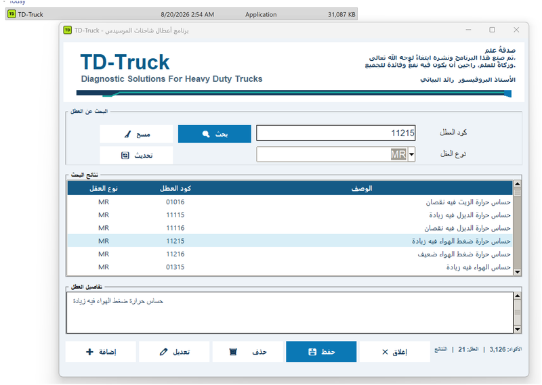Click the TD-Truck title bar app icon
The width and height of the screenshot is (542, 385).
[68, 30]
